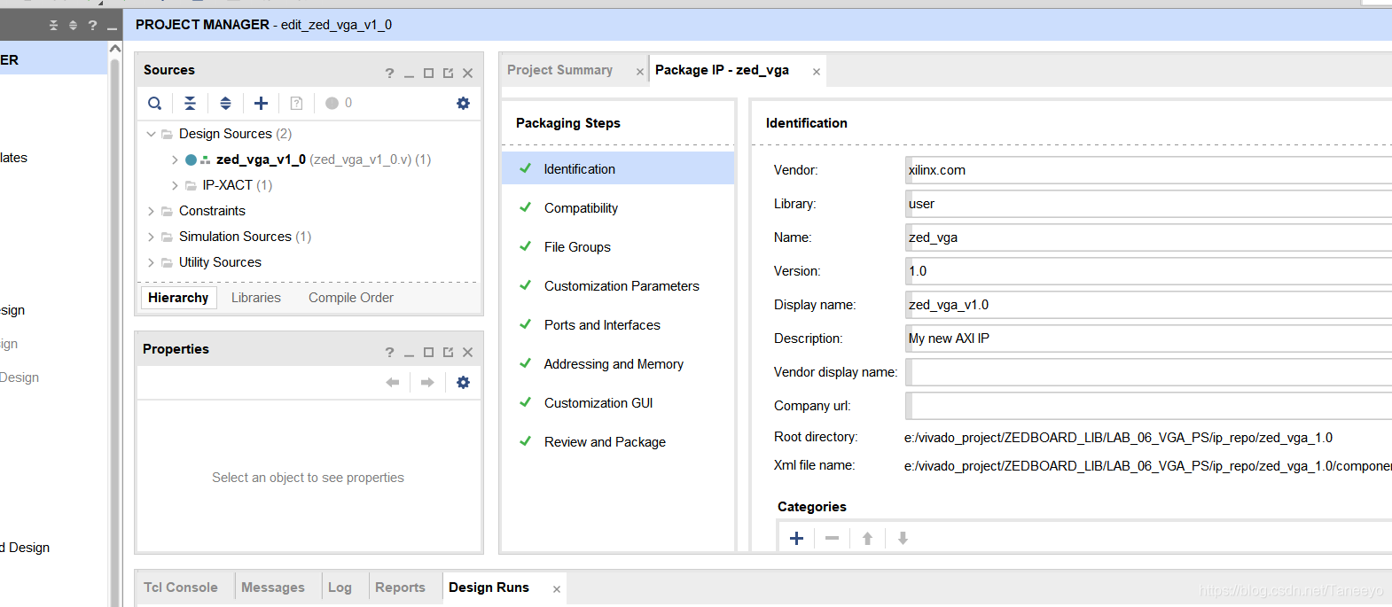Screen dimensions: 1392x607
Task: Expand the Constraints folder
Action: coord(151,211)
